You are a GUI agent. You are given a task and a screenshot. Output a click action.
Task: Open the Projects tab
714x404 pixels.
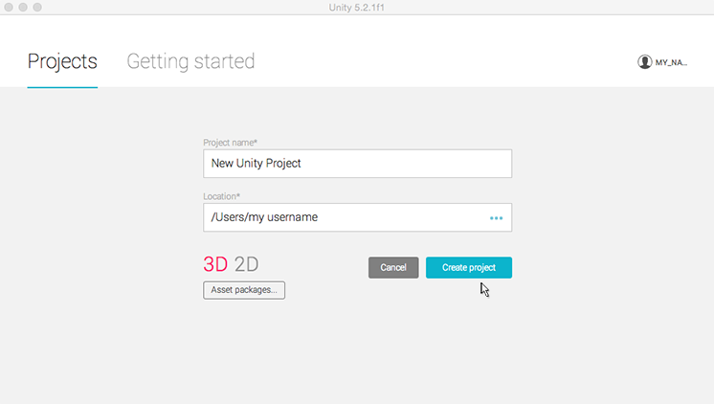62,61
